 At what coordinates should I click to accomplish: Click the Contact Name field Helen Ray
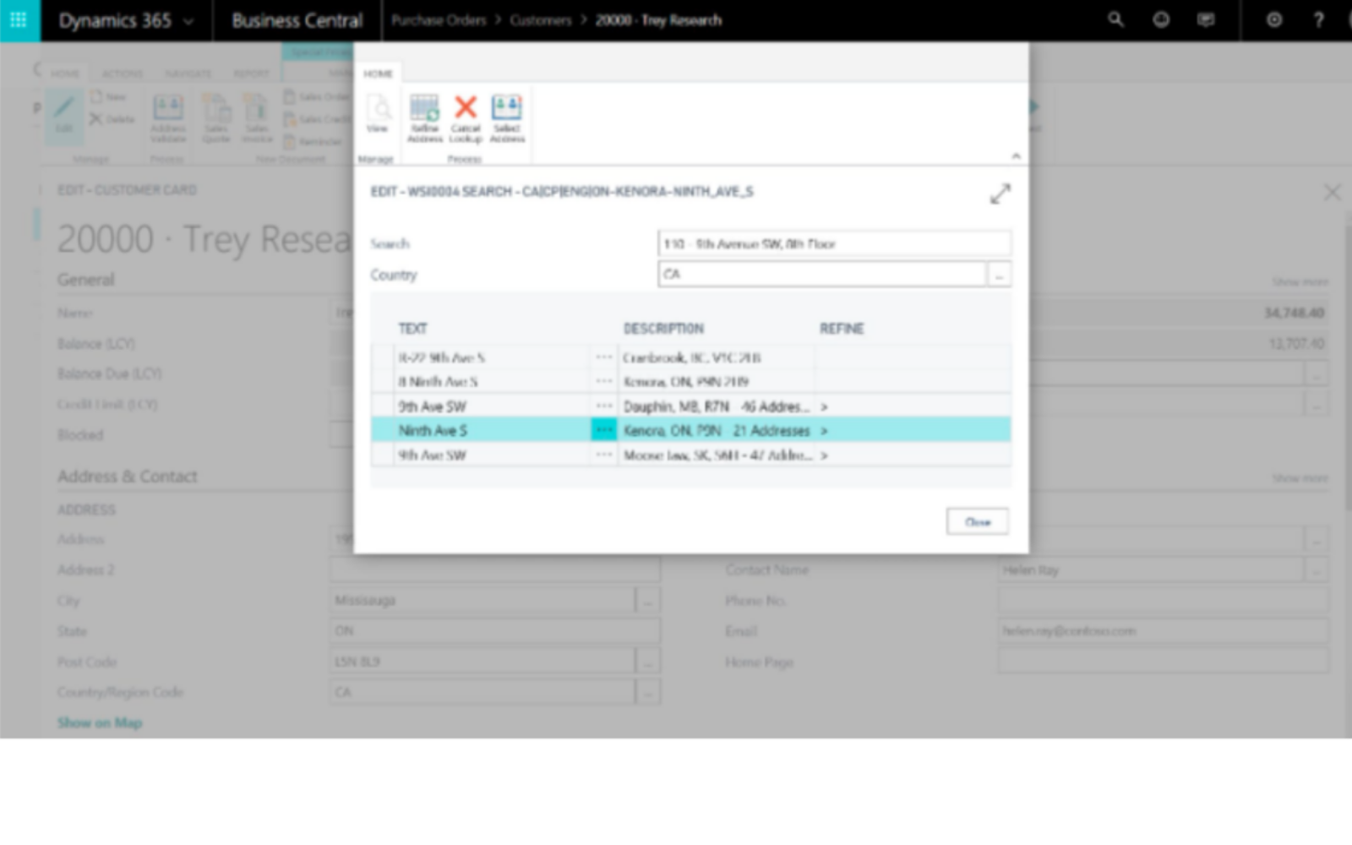pos(1150,570)
